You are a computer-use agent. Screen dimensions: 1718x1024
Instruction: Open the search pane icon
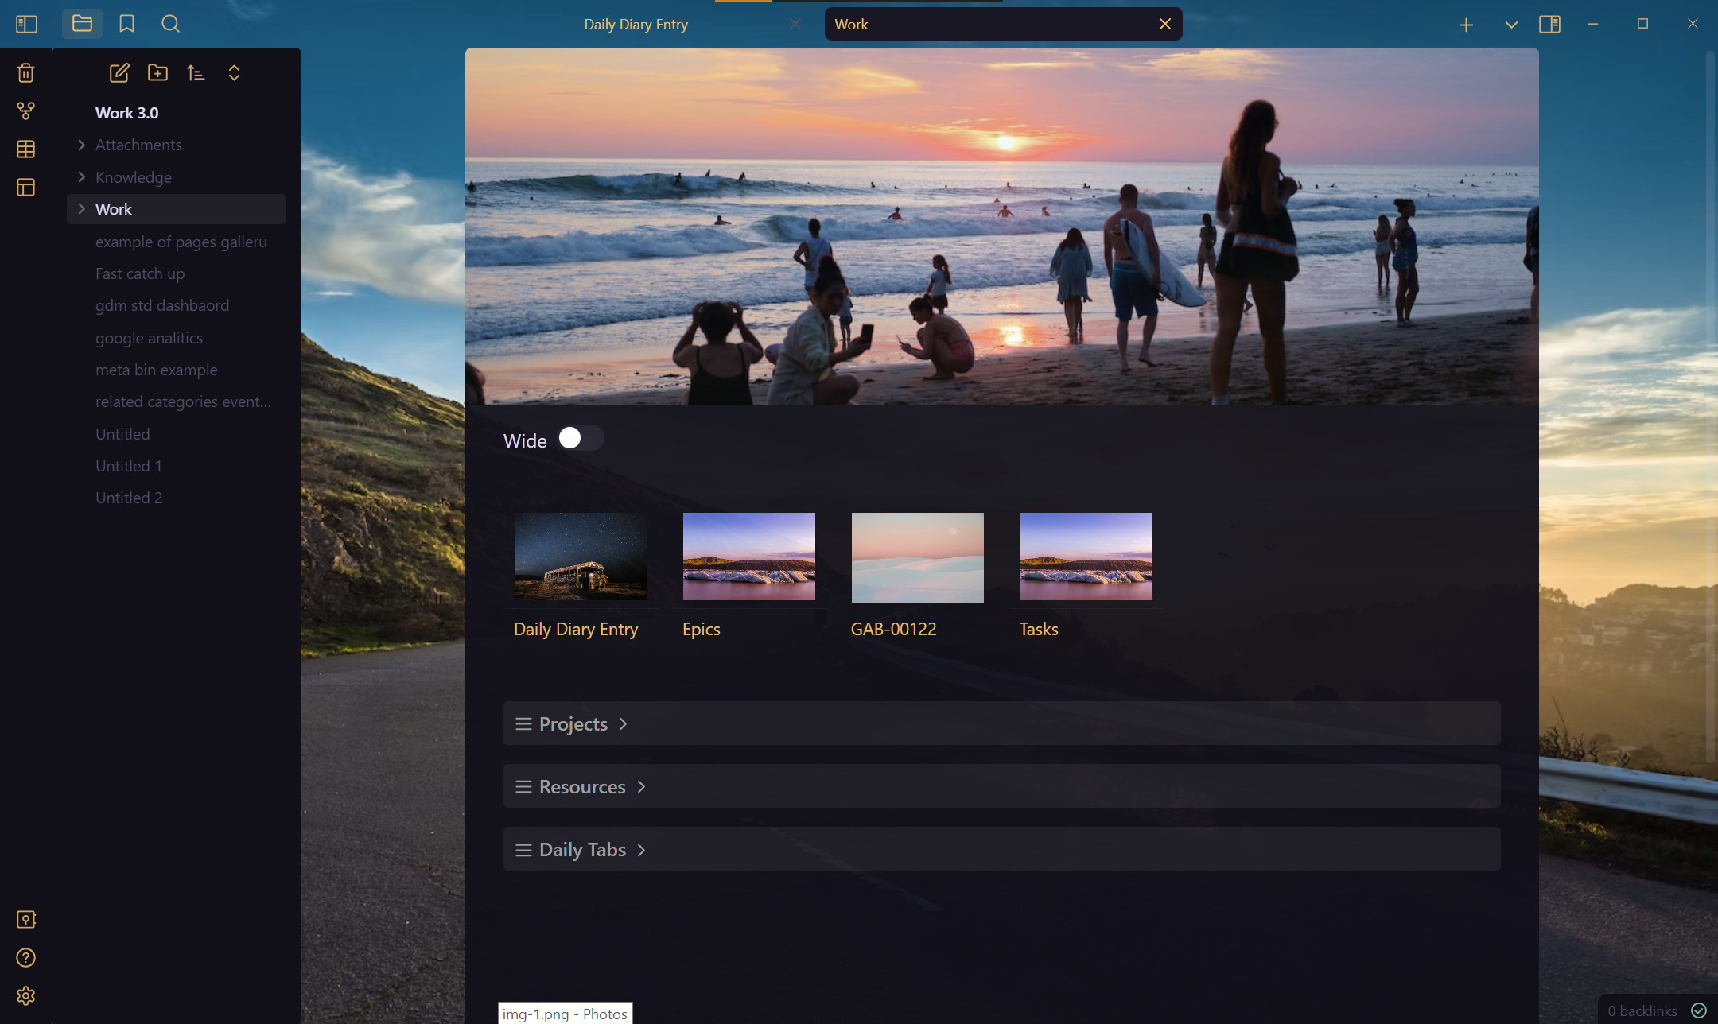(x=170, y=24)
